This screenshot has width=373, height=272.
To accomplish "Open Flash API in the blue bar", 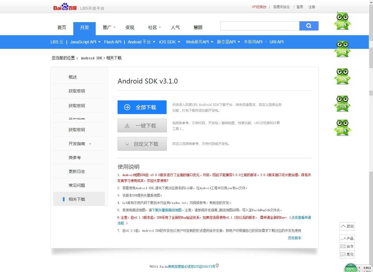I will [113, 42].
